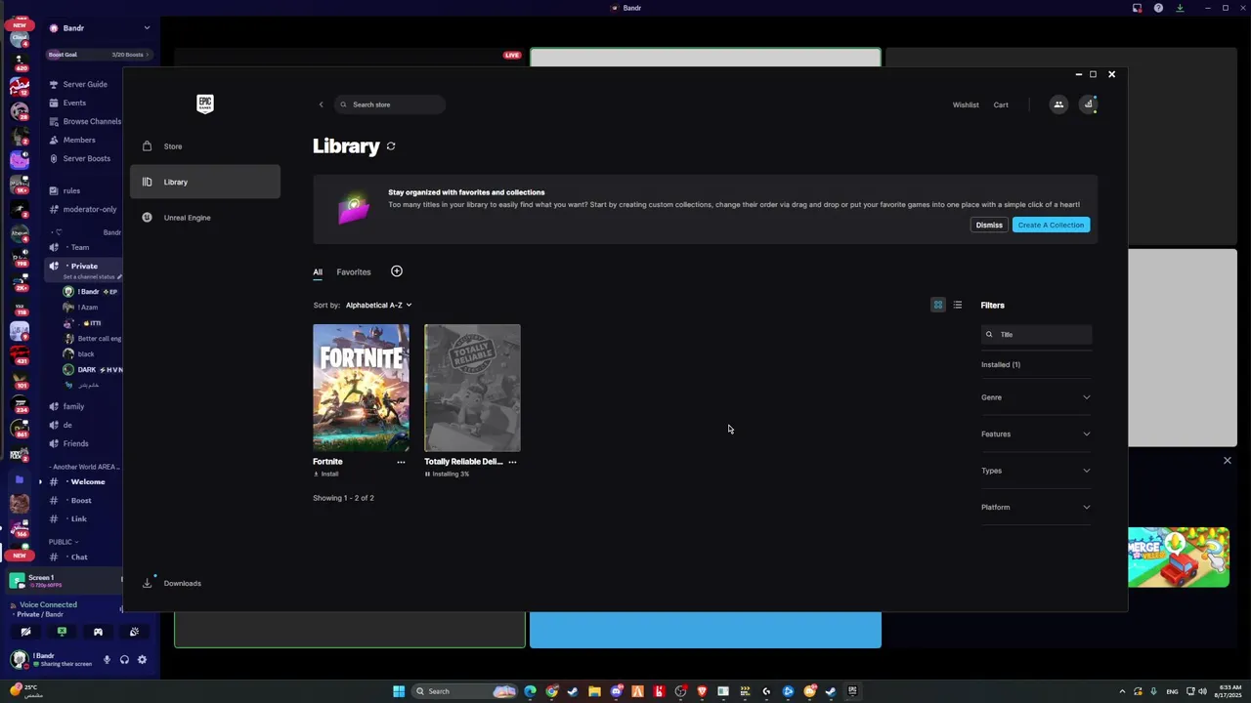Open Library in Epic sidebar
This screenshot has width=1251, height=703.
click(205, 182)
